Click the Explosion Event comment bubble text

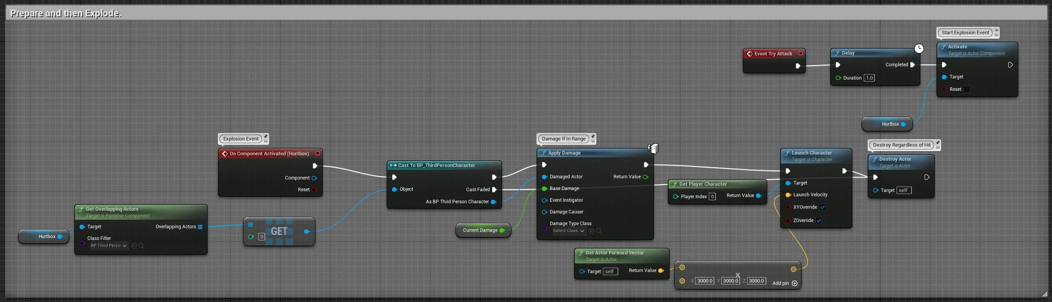click(241, 139)
